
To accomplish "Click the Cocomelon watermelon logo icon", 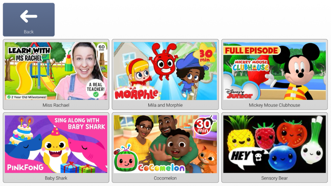I will pyautogui.click(x=125, y=161).
